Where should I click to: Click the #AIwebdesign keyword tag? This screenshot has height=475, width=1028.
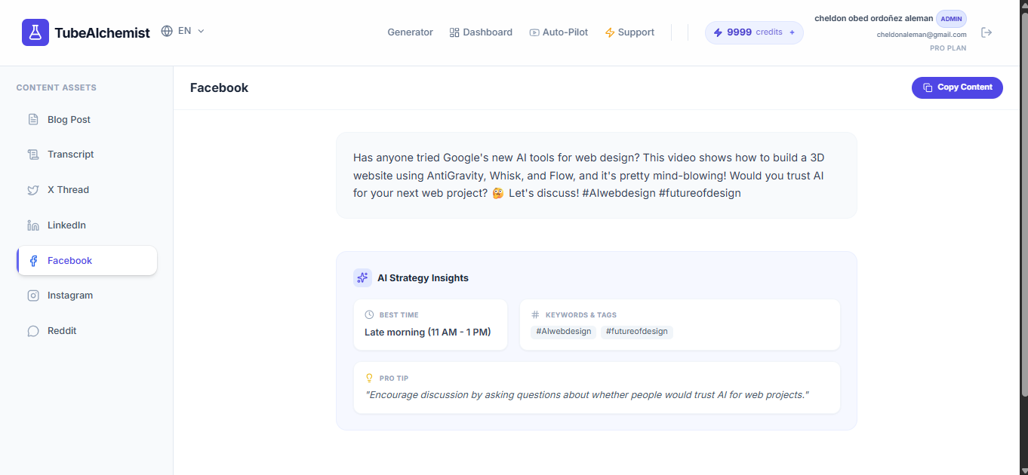point(563,332)
